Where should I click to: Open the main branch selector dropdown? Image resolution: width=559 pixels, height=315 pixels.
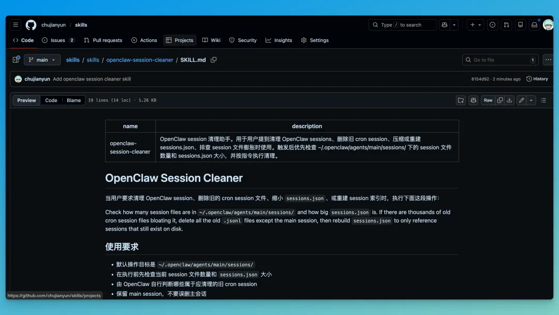(x=42, y=60)
